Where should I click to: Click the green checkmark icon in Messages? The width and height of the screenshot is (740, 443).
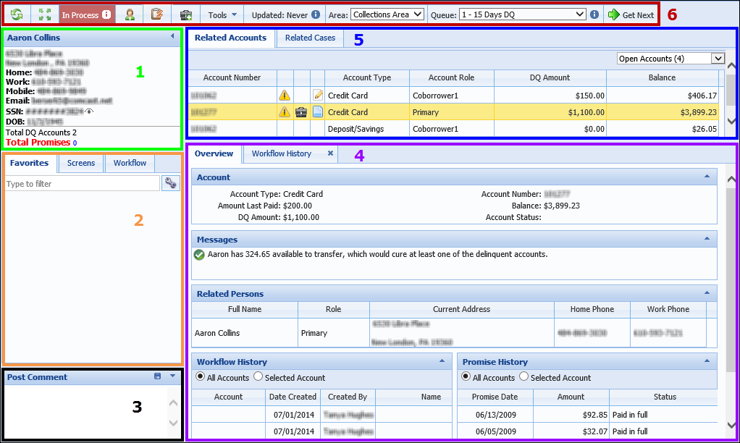[199, 255]
